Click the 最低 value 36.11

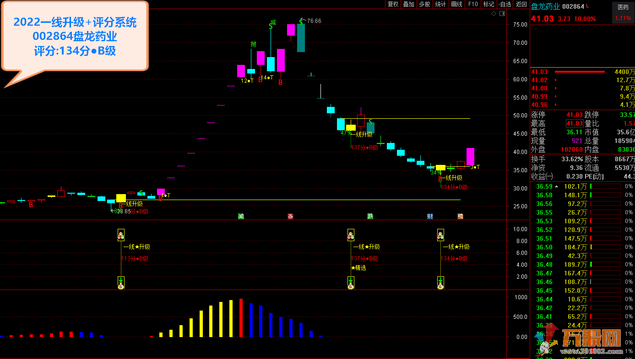575,132
